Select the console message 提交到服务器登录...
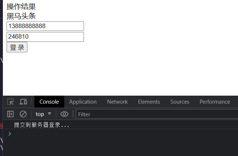 point(42,125)
